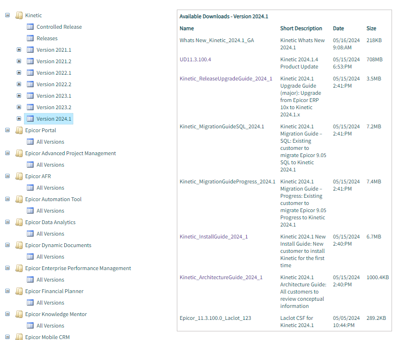Expand the Version 2022.2 node
The height and width of the screenshot is (340, 404).
(x=19, y=84)
